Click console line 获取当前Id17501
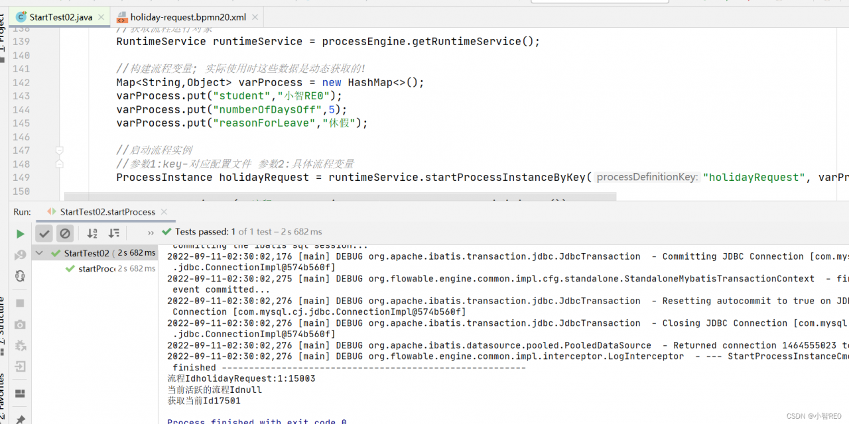This screenshot has height=424, width=849. [204, 401]
